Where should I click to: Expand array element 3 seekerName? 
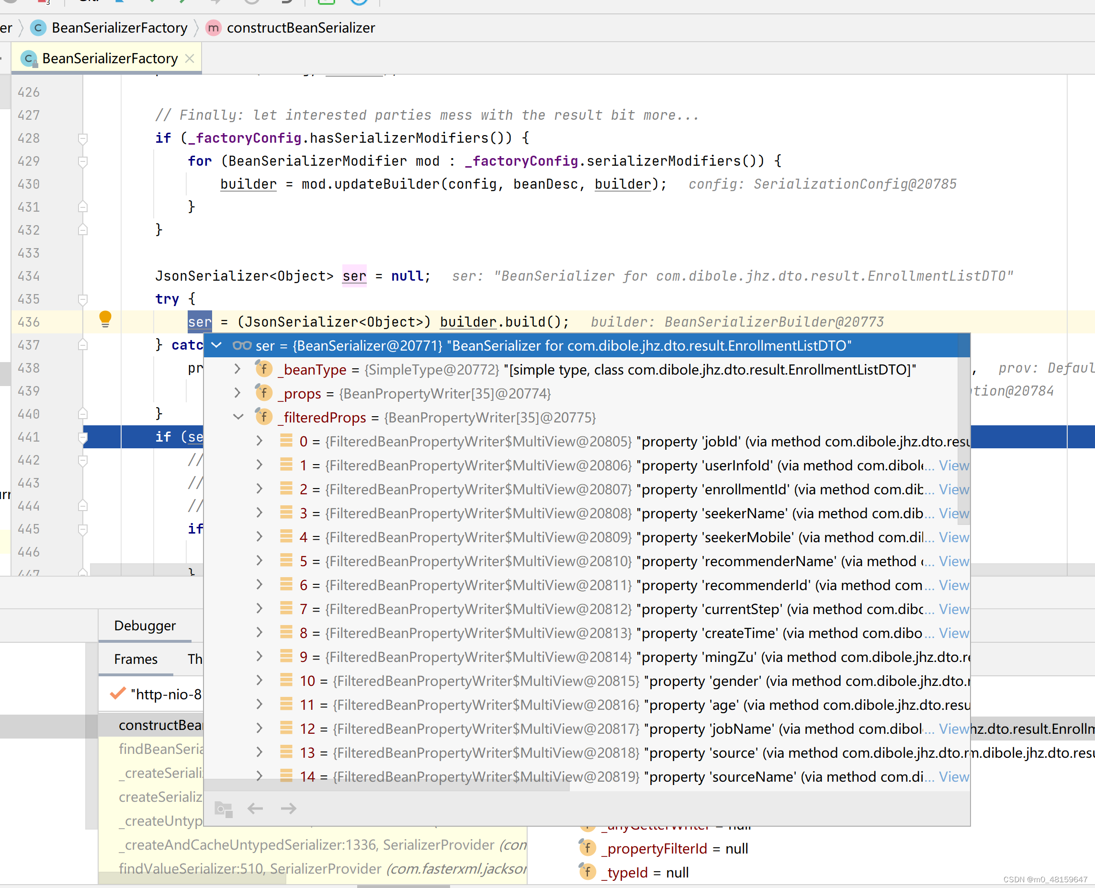259,513
